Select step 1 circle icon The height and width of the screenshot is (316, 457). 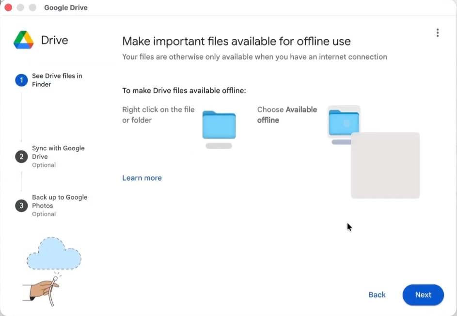pyautogui.click(x=21, y=80)
